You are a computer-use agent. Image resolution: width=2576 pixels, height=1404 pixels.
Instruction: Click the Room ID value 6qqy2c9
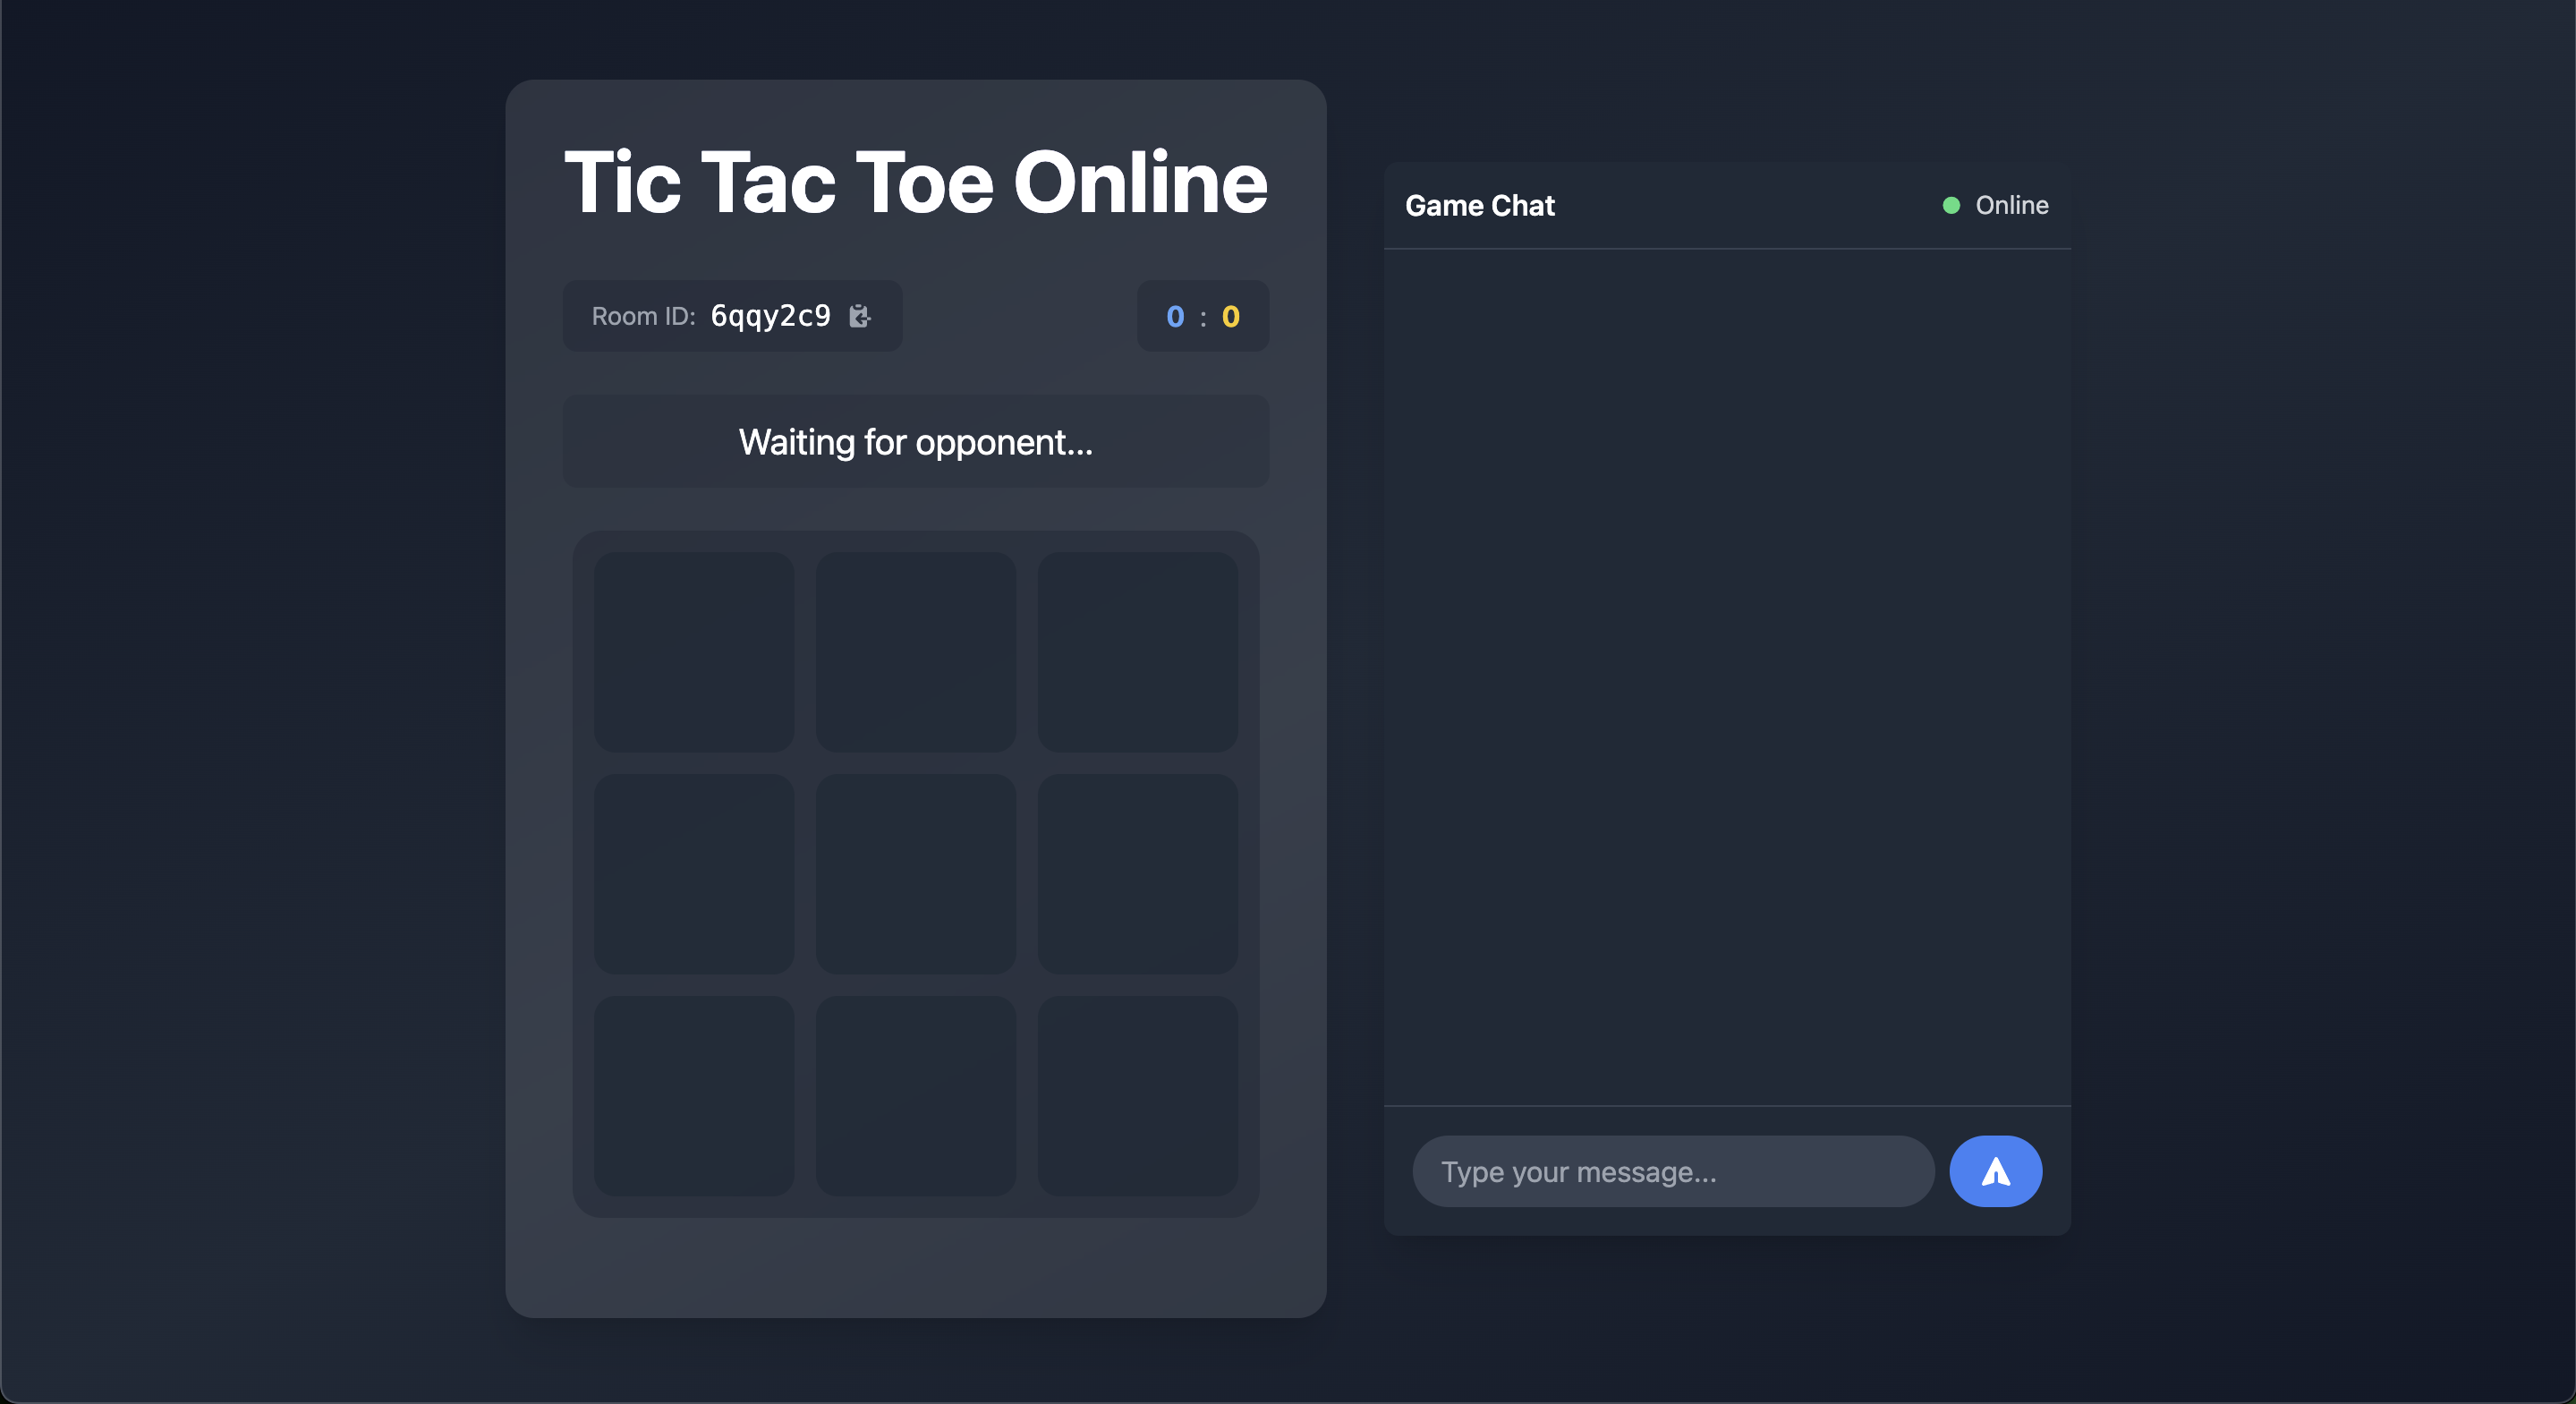(x=770, y=315)
